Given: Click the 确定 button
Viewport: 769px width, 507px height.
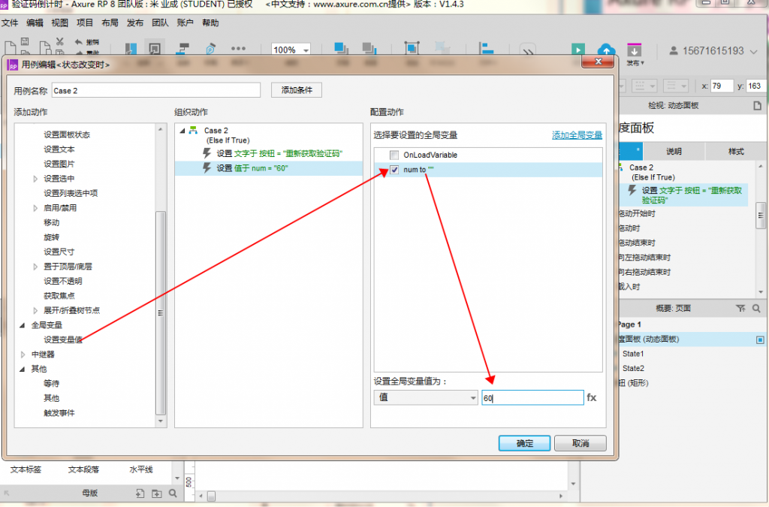Looking at the screenshot, I should (524, 443).
